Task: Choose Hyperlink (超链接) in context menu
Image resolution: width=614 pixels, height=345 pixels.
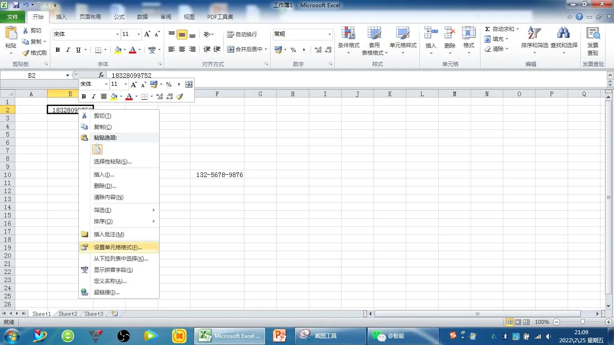Action: click(119, 292)
